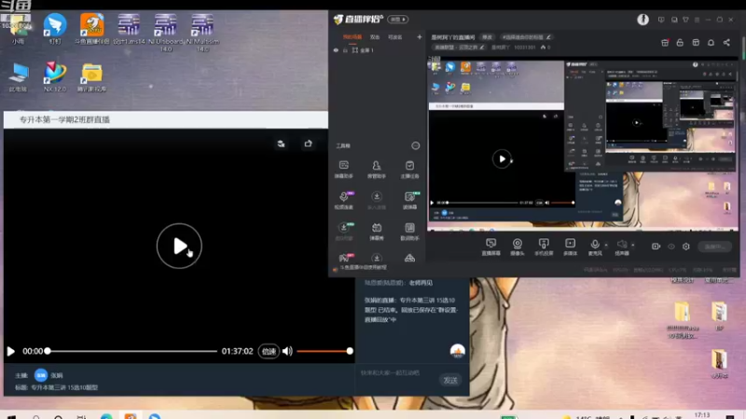
Task: Click the 修改 button beside room title
Action: [487, 37]
